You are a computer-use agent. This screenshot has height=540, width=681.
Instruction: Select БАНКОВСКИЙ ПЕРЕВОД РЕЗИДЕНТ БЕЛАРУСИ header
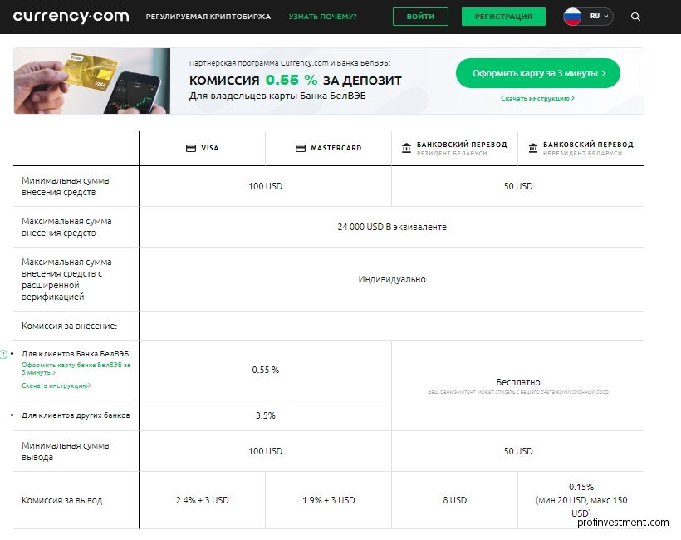[454, 148]
